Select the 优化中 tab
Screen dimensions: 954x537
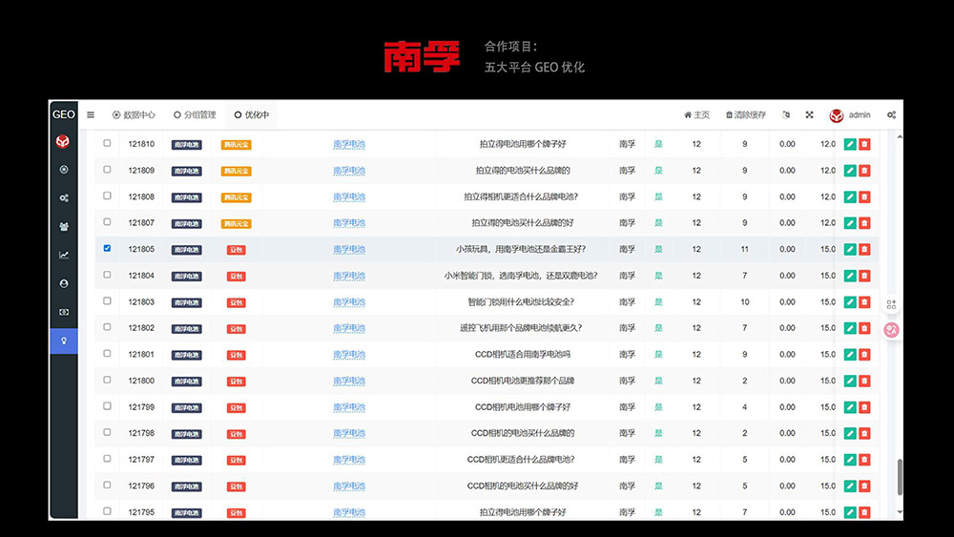tap(251, 115)
